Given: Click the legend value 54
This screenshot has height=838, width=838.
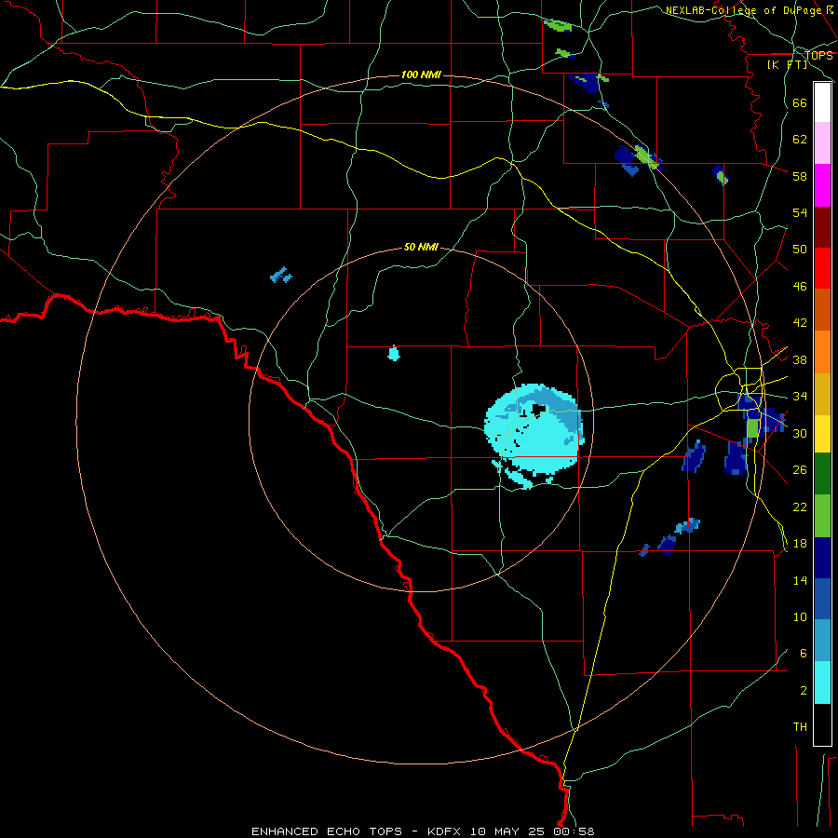Looking at the screenshot, I should click(800, 212).
